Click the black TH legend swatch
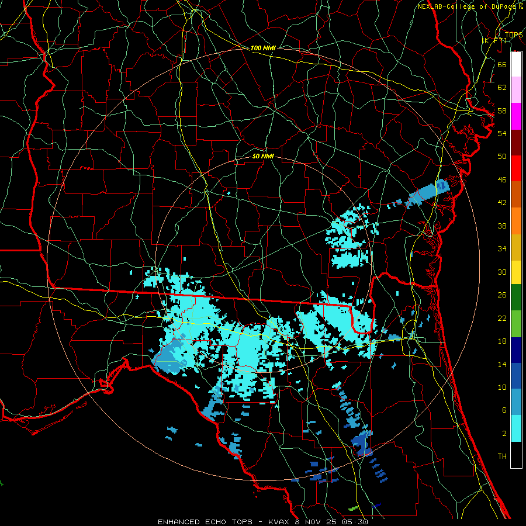This screenshot has width=526, height=526. point(516,455)
